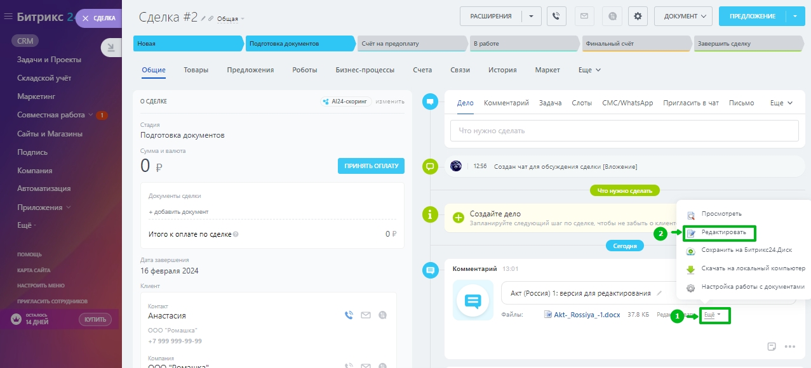811x368 pixels.
Task: Open the arrow beside the ПРЕДЛОЖЕНИЕ button
Action: click(795, 16)
